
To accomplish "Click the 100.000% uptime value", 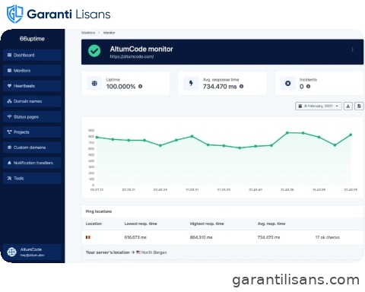I will click(121, 87).
